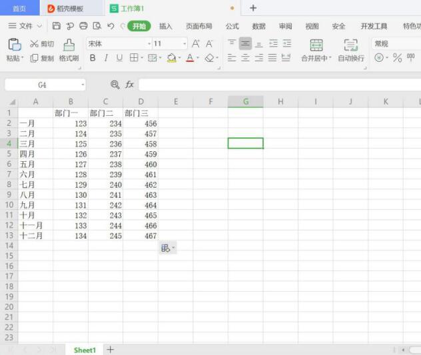Switch to the 公式 ribbon tab
The width and height of the screenshot is (421, 355).
tap(232, 26)
